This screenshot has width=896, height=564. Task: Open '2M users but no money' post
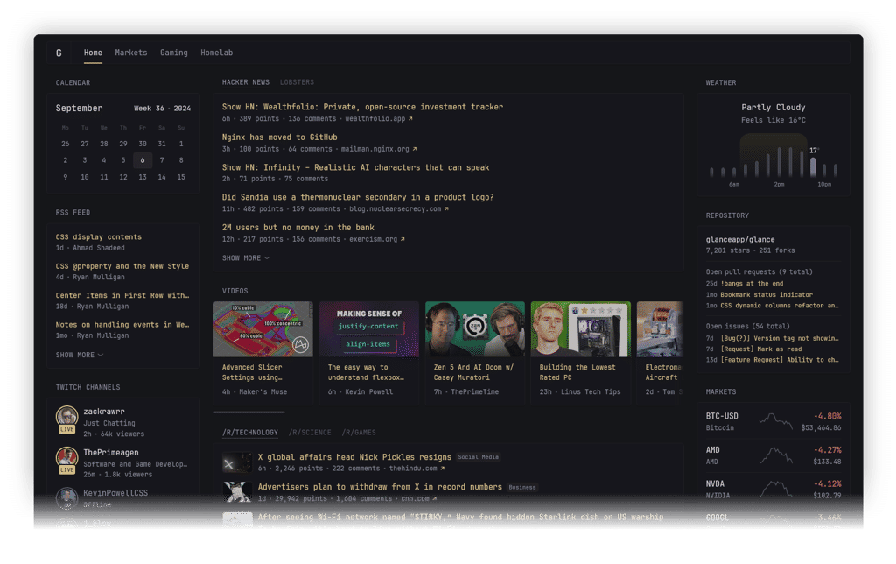[x=298, y=228]
